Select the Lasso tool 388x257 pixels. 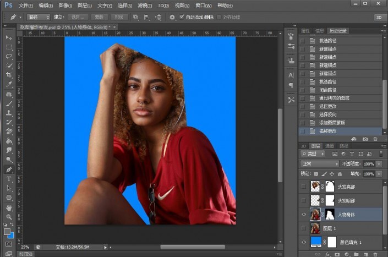point(9,56)
